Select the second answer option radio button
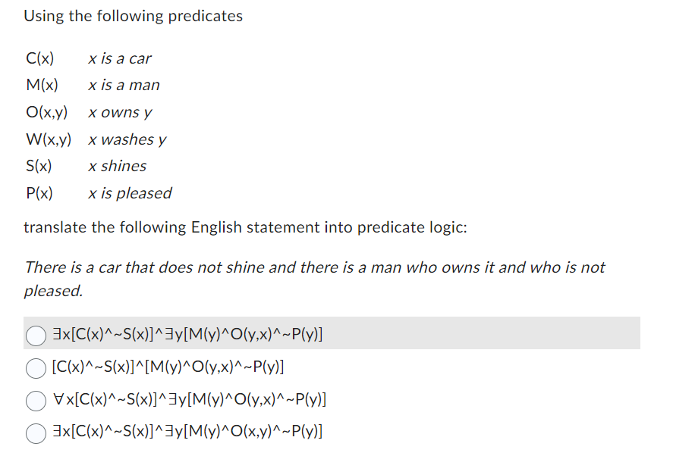The image size is (673, 456). [x=35, y=368]
